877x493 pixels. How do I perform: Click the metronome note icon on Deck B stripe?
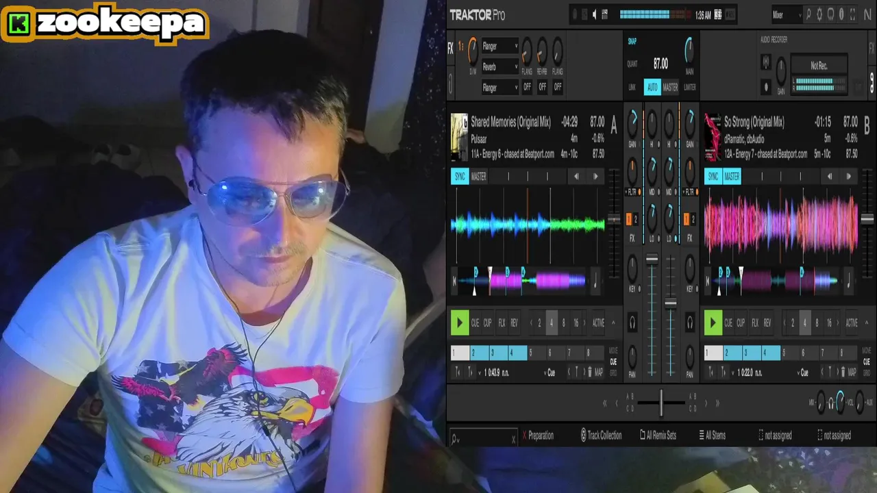(849, 280)
